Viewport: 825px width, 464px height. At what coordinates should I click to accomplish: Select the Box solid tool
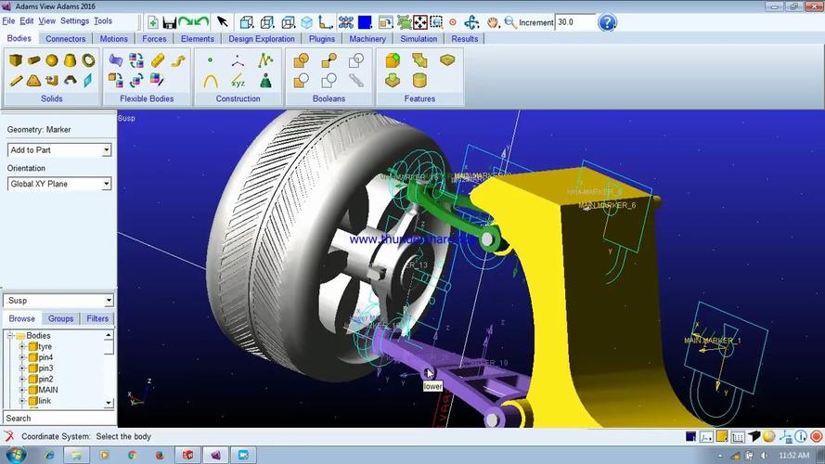pyautogui.click(x=16, y=60)
